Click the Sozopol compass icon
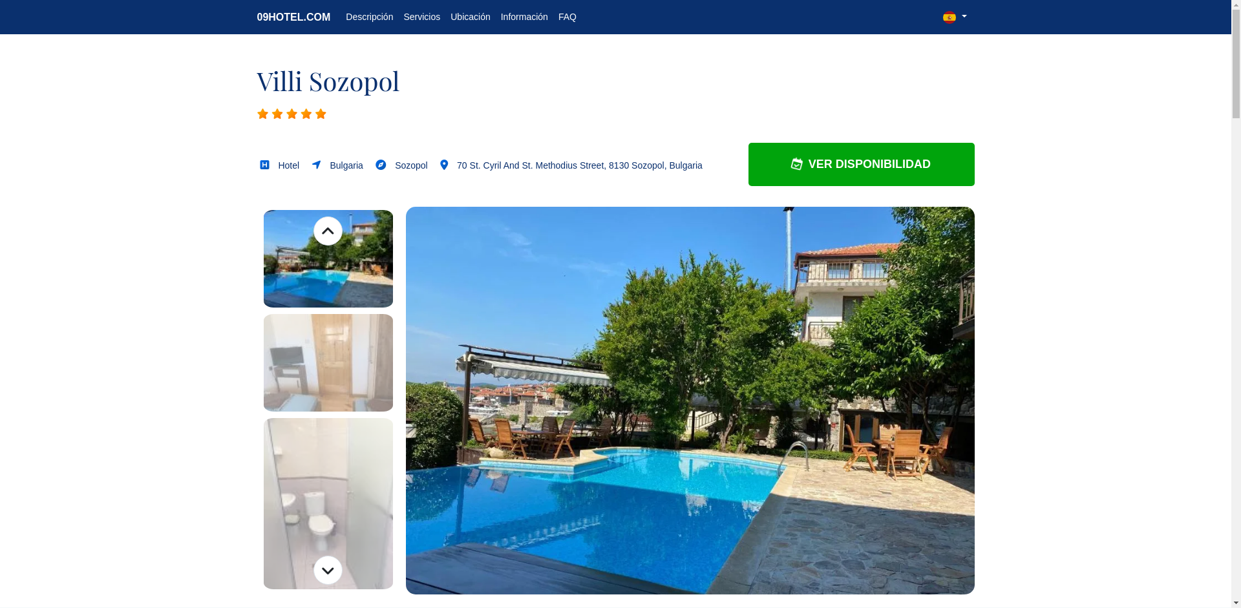This screenshot has height=608, width=1241. click(381, 165)
